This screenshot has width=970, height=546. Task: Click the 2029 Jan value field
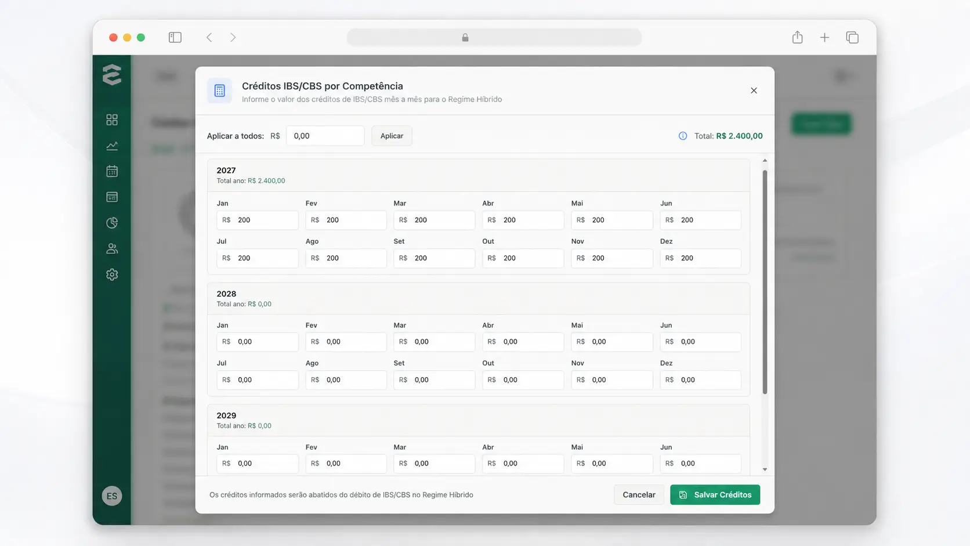(x=258, y=464)
